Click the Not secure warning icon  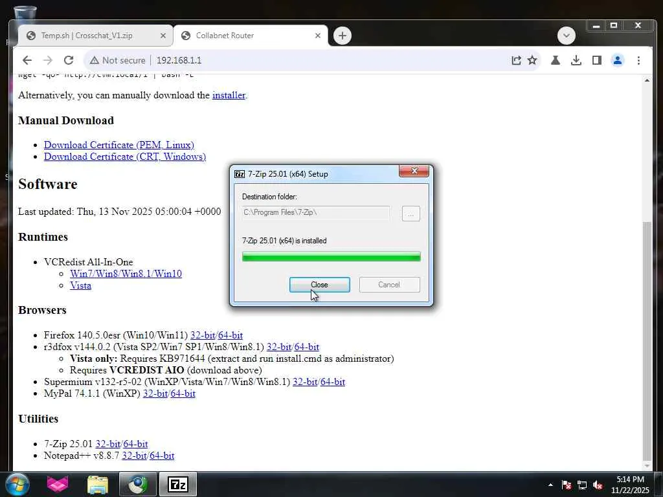[x=94, y=60]
